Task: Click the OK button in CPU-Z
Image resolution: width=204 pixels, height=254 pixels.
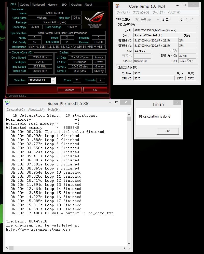Action: pos(95,90)
